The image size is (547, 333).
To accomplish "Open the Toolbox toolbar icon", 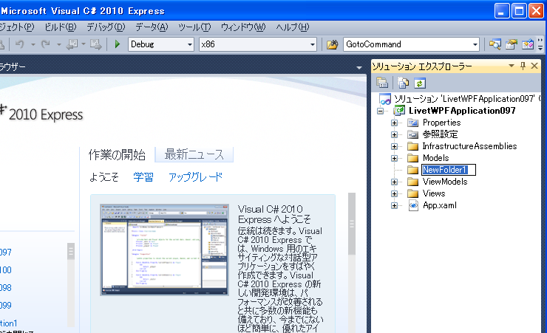I will (528, 44).
